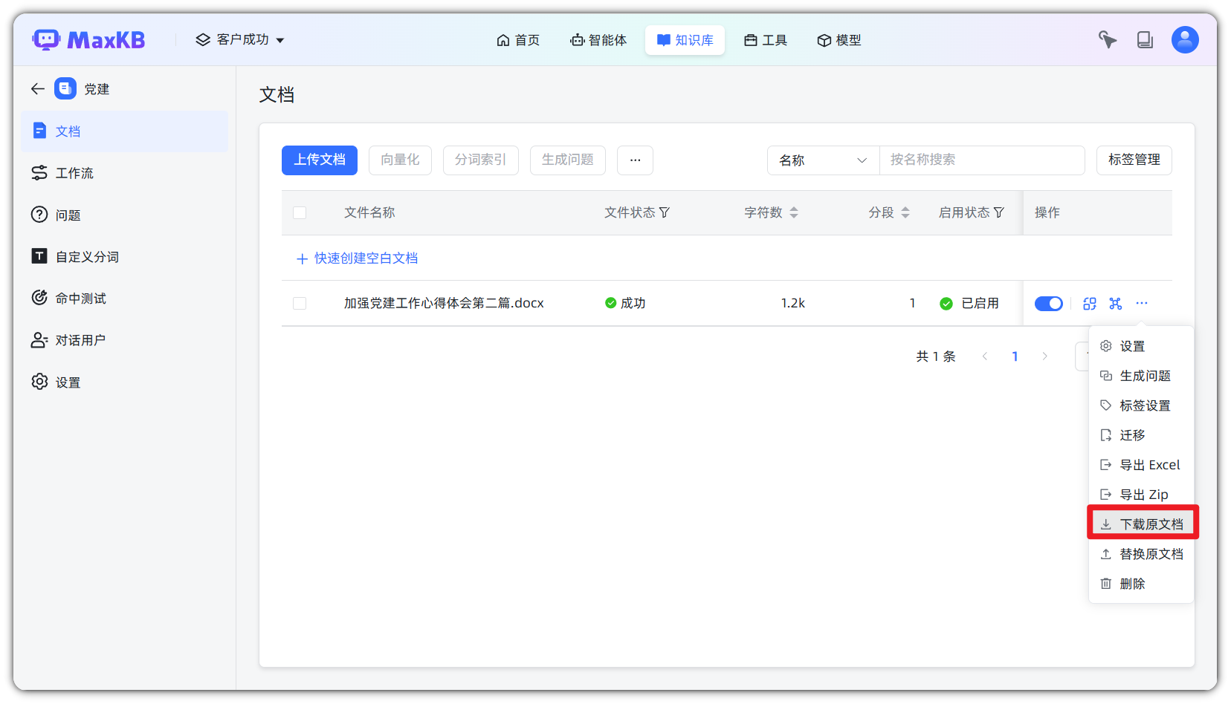The width and height of the screenshot is (1231, 704).
Task: Open 工作流 in the sidebar
Action: point(125,173)
